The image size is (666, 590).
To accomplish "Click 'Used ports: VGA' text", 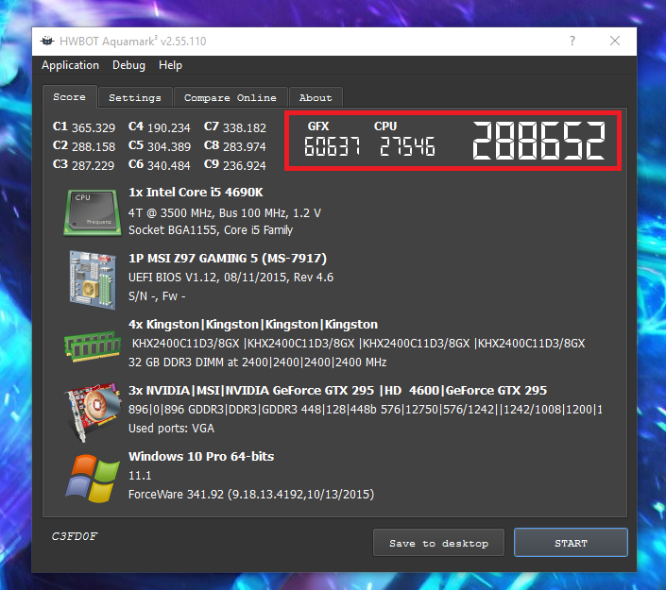I will pos(172,429).
